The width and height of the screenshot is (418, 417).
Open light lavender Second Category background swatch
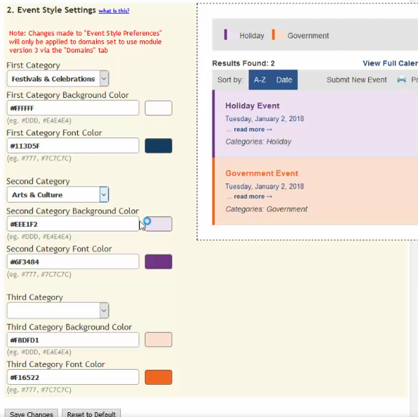[158, 224]
